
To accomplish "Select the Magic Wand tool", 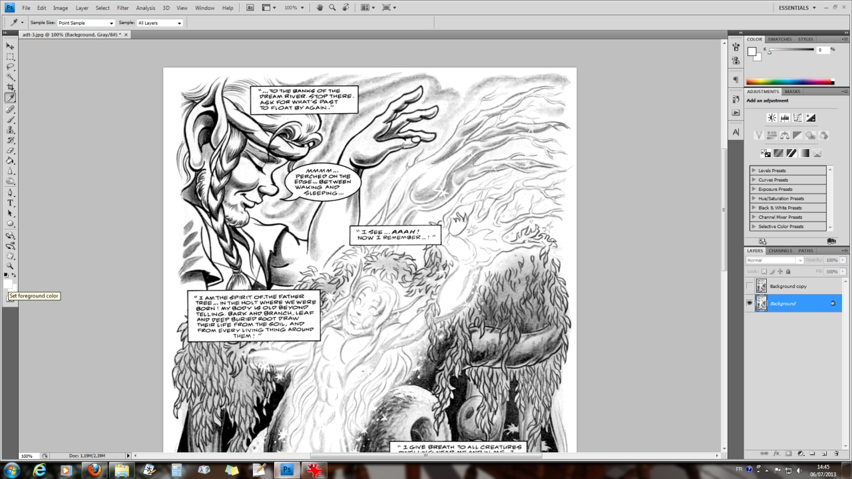I will point(11,77).
